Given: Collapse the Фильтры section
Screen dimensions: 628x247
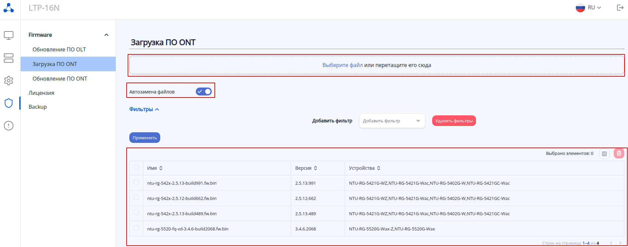Looking at the screenshot, I should point(144,109).
